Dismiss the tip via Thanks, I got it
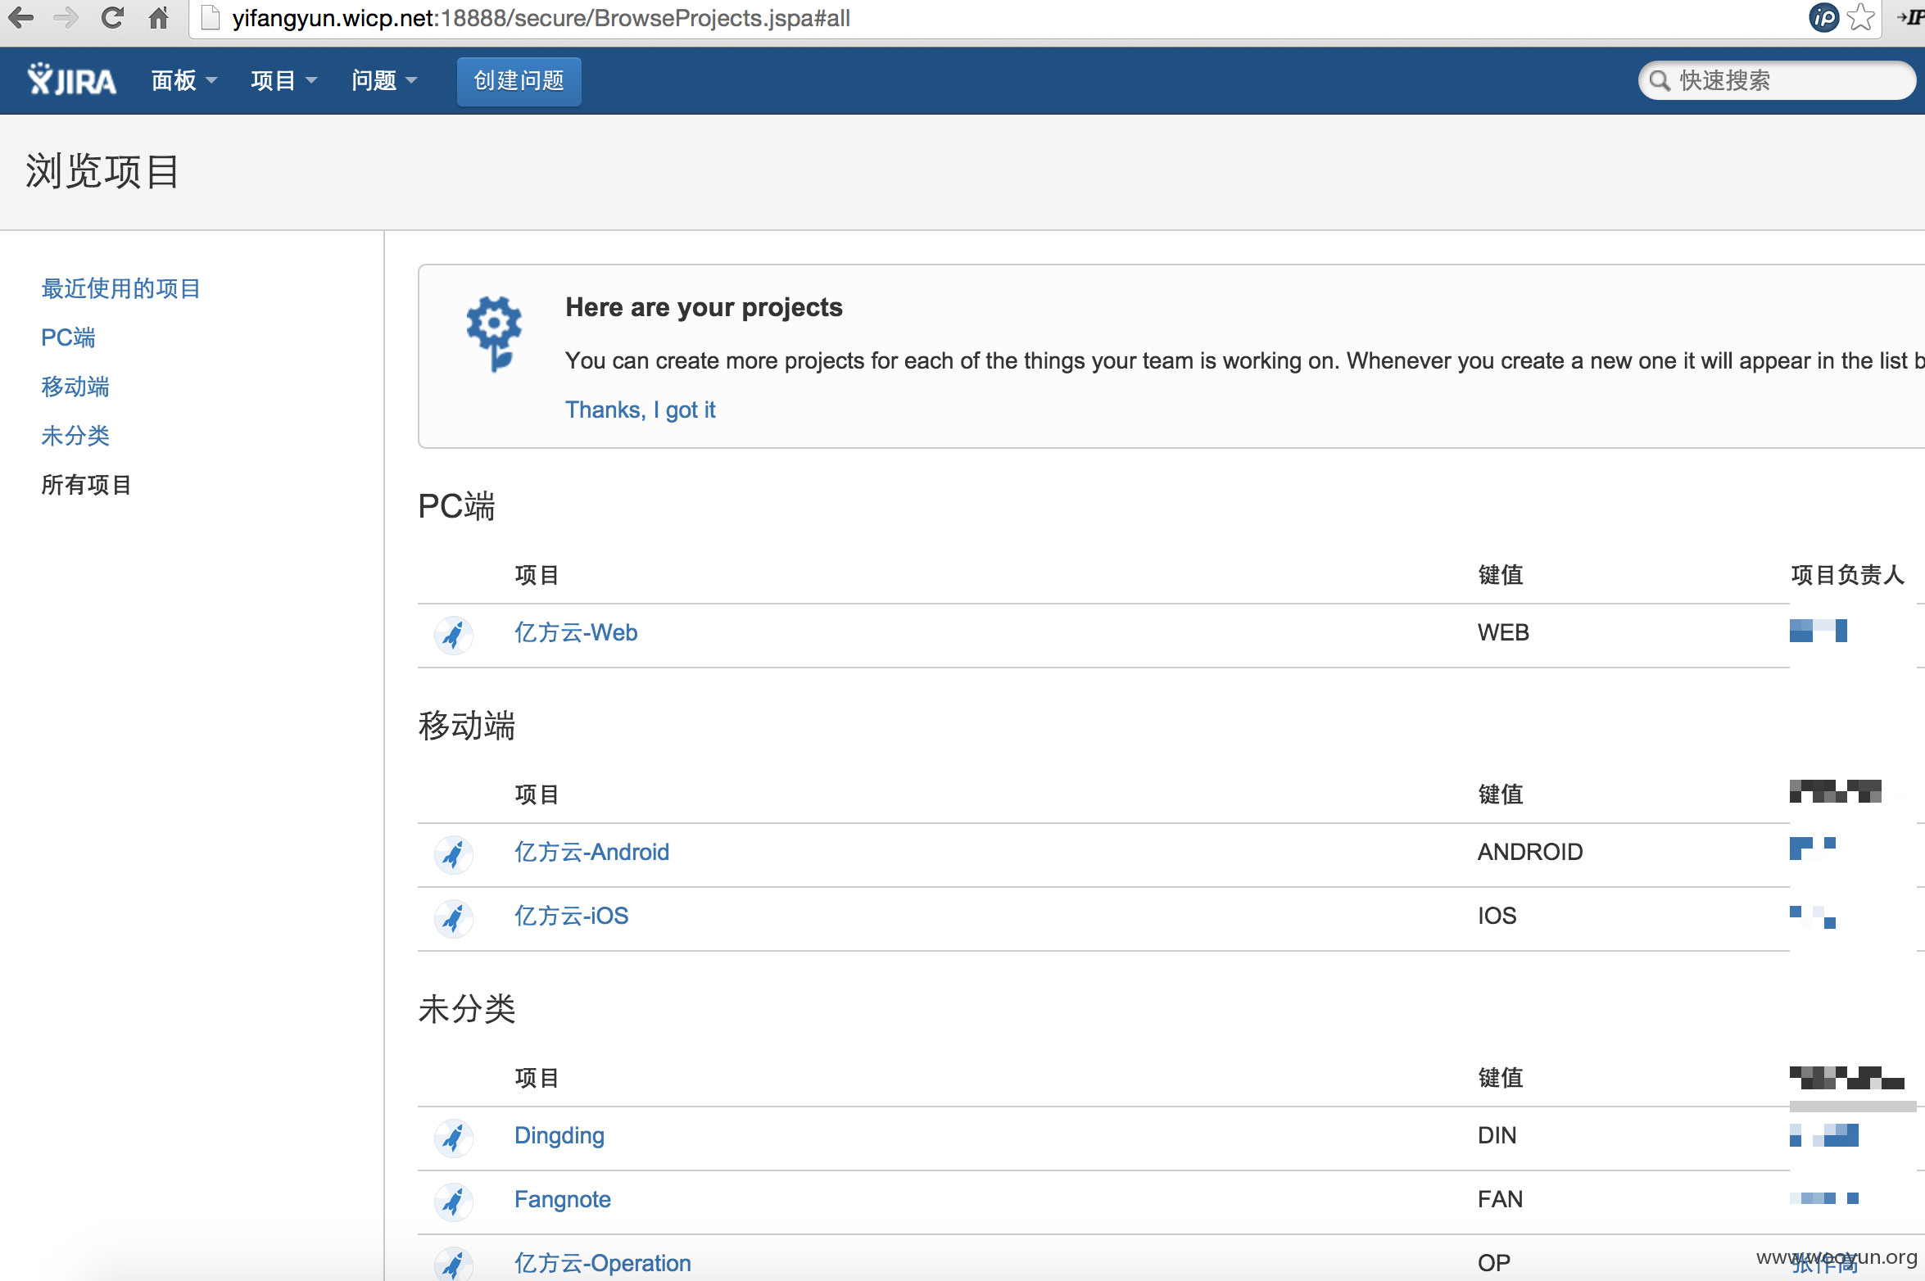Image resolution: width=1925 pixels, height=1281 pixels. (640, 410)
